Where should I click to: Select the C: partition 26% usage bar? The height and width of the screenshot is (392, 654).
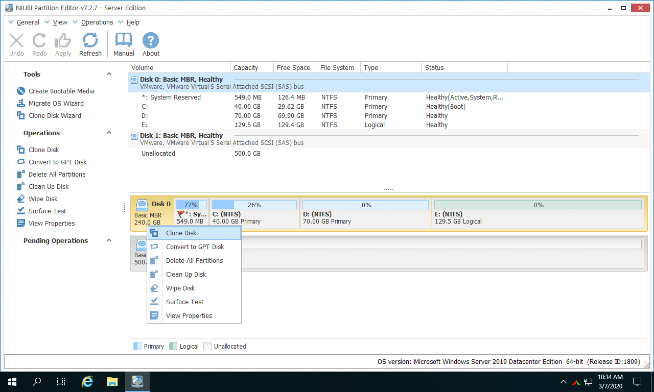254,205
